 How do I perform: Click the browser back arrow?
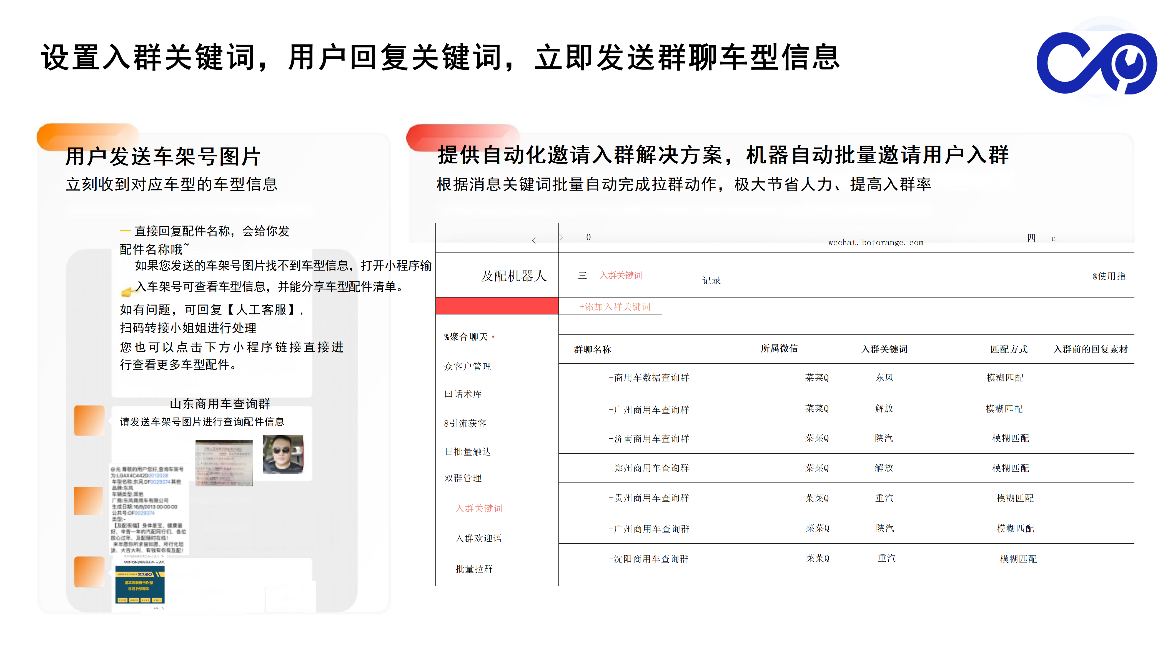point(534,240)
